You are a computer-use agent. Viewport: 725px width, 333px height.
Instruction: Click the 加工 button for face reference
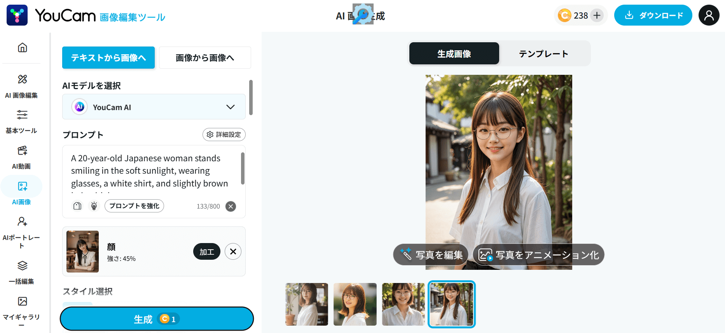207,252
